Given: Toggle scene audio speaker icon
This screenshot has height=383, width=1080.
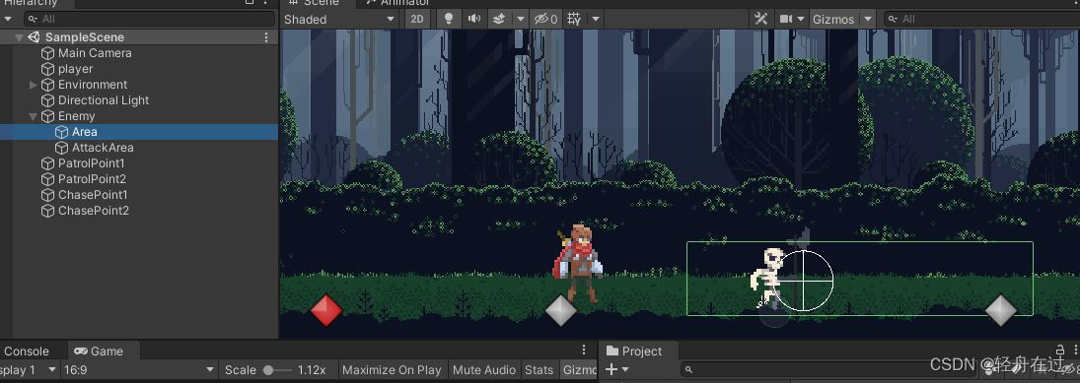Looking at the screenshot, I should tap(473, 20).
